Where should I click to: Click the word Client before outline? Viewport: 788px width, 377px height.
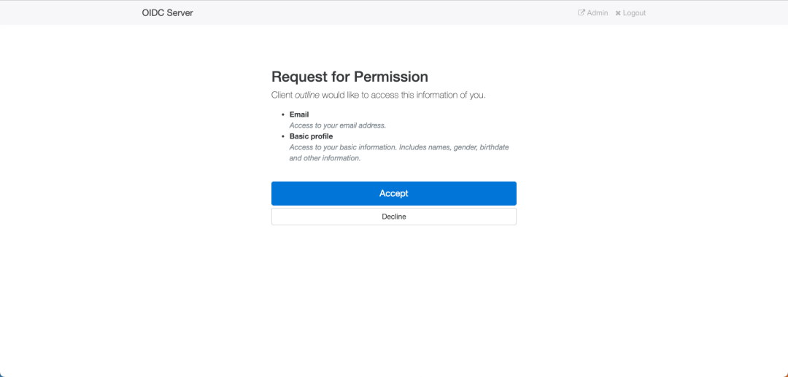[x=282, y=95]
